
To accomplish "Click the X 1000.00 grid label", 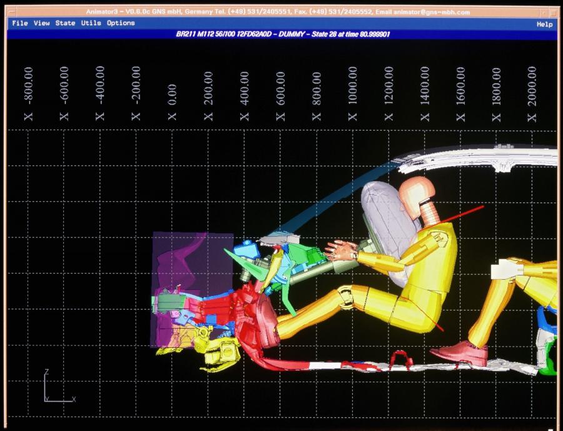I will [353, 94].
